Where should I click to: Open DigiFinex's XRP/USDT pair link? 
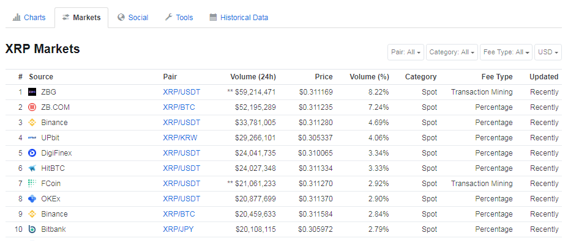tap(182, 153)
